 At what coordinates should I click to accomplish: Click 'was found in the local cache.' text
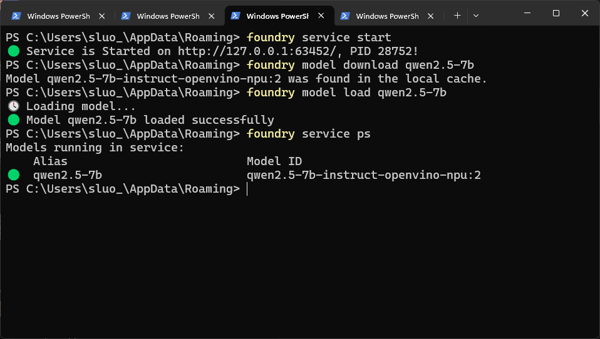point(387,79)
